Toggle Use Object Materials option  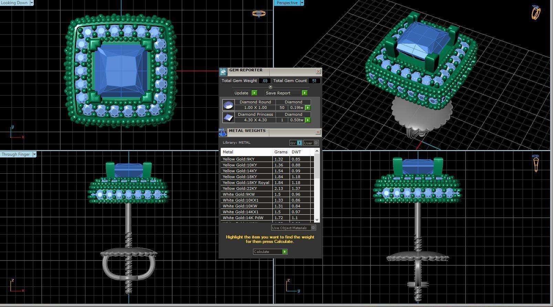[x=293, y=228]
